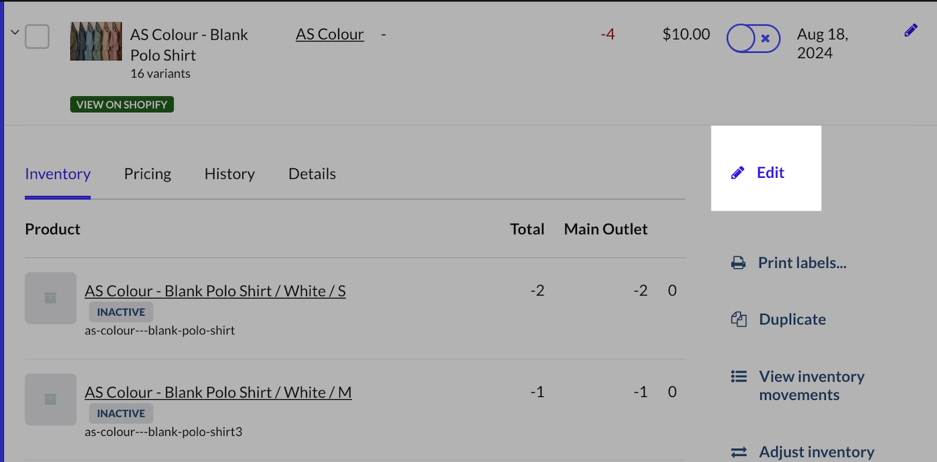This screenshot has width=937, height=462.
Task: Click the pencil icon beside Aug 18 date
Action: [x=910, y=30]
